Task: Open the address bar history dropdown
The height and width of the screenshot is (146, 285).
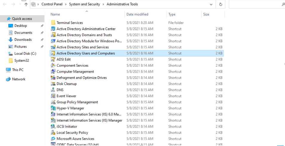Action: (212, 4)
